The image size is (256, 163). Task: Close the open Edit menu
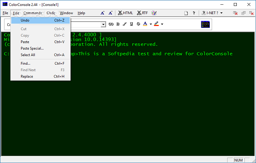[x=16, y=13]
